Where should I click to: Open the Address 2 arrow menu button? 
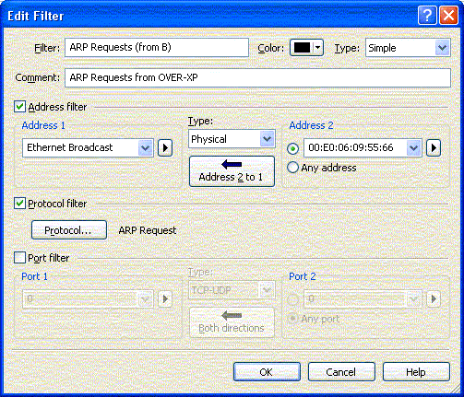[434, 148]
